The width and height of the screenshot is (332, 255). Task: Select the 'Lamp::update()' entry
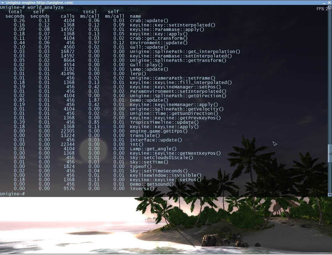[149, 69]
